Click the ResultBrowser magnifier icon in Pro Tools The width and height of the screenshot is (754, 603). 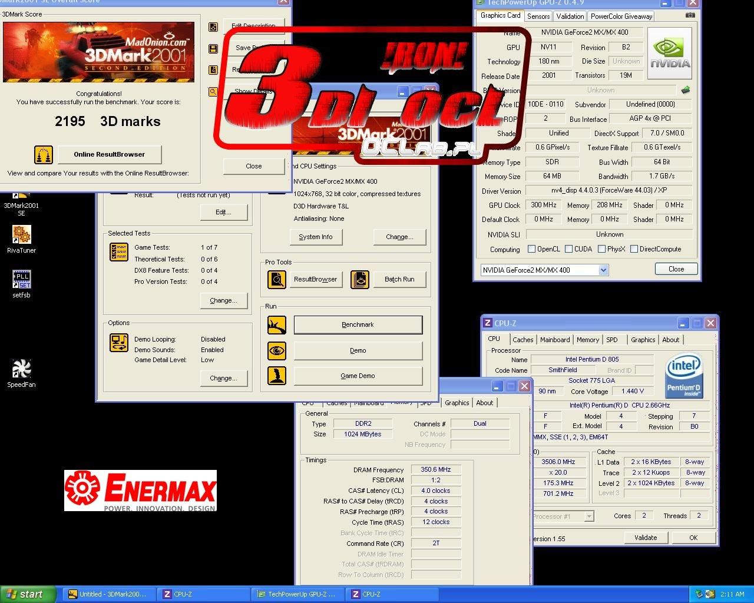[277, 279]
